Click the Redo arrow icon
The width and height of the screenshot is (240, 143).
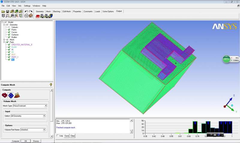[31, 11]
